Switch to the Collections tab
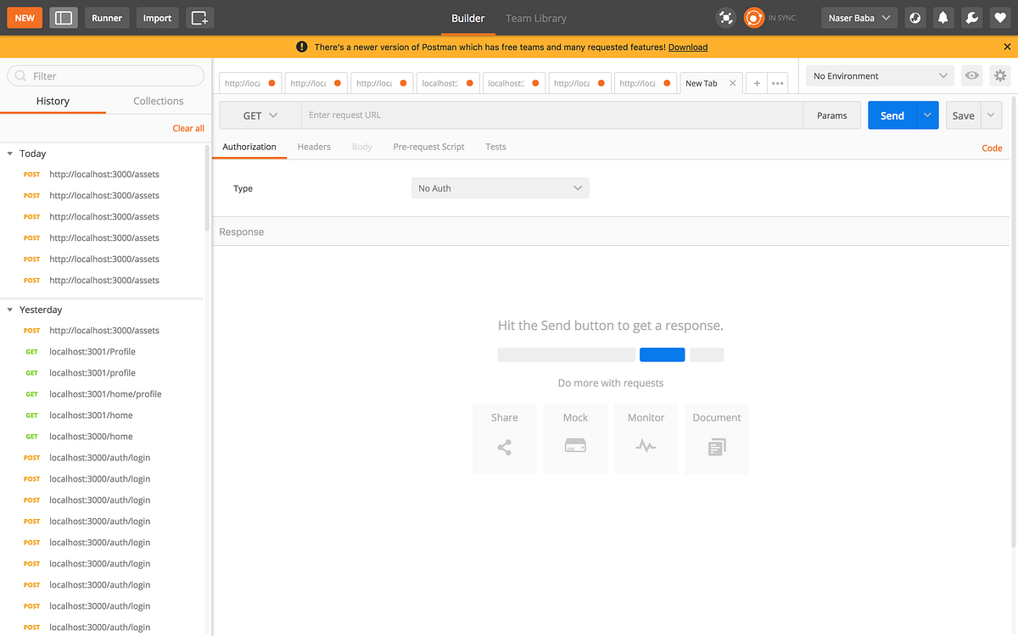Screen dimensions: 1018x636 pyautogui.click(x=158, y=100)
